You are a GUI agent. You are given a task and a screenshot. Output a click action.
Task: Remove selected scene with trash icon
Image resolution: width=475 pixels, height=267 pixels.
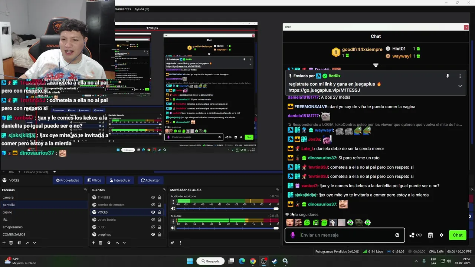click(x=11, y=243)
